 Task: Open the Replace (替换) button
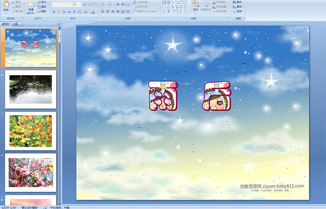coord(238,7)
